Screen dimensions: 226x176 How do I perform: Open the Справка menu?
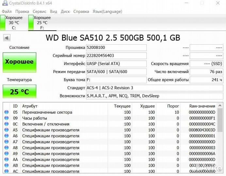tap(81, 11)
